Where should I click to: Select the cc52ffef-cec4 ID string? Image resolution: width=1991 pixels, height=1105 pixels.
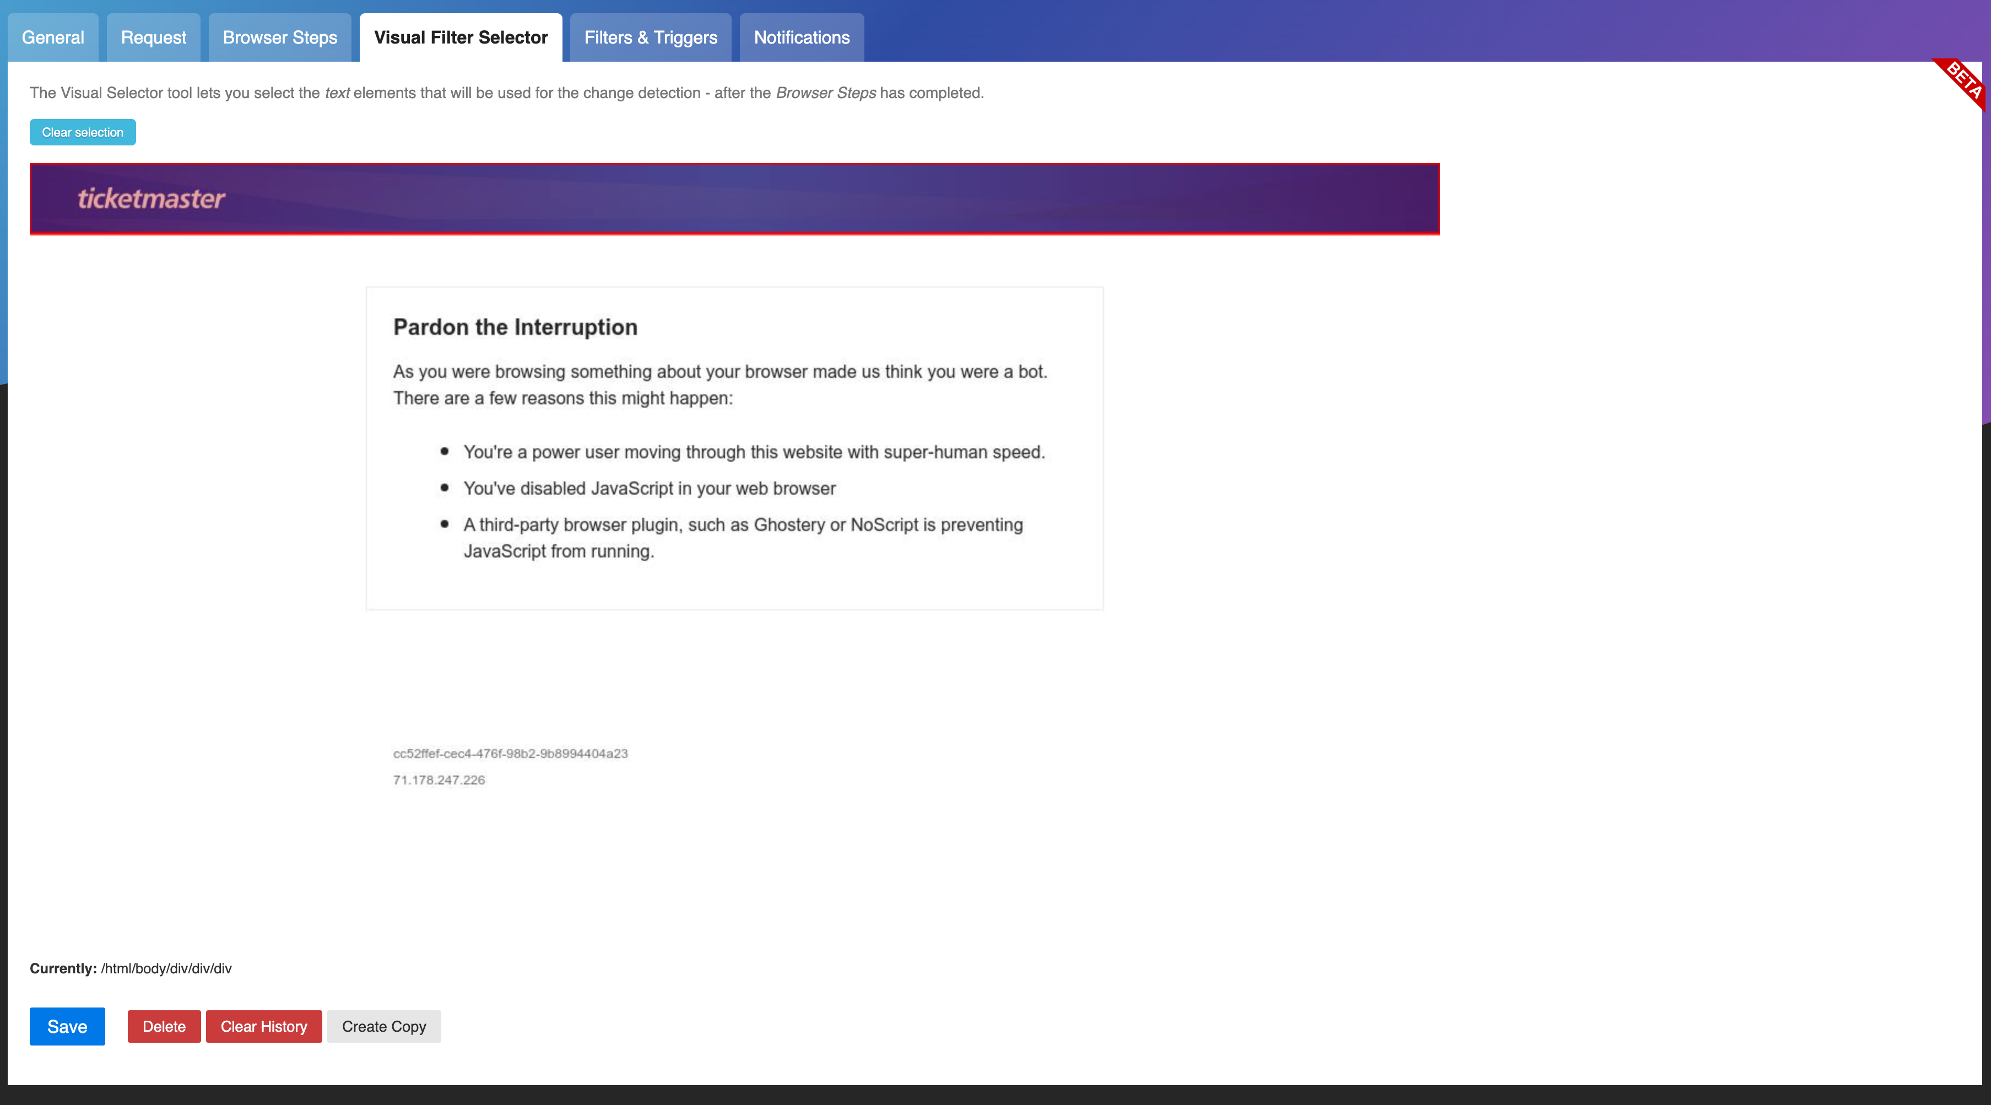pyautogui.click(x=511, y=754)
